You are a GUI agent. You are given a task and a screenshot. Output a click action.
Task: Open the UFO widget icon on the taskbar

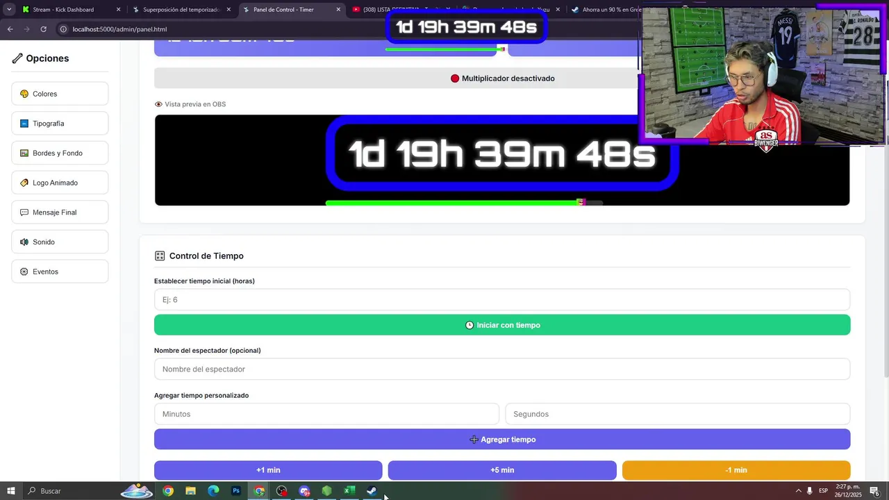(137, 491)
